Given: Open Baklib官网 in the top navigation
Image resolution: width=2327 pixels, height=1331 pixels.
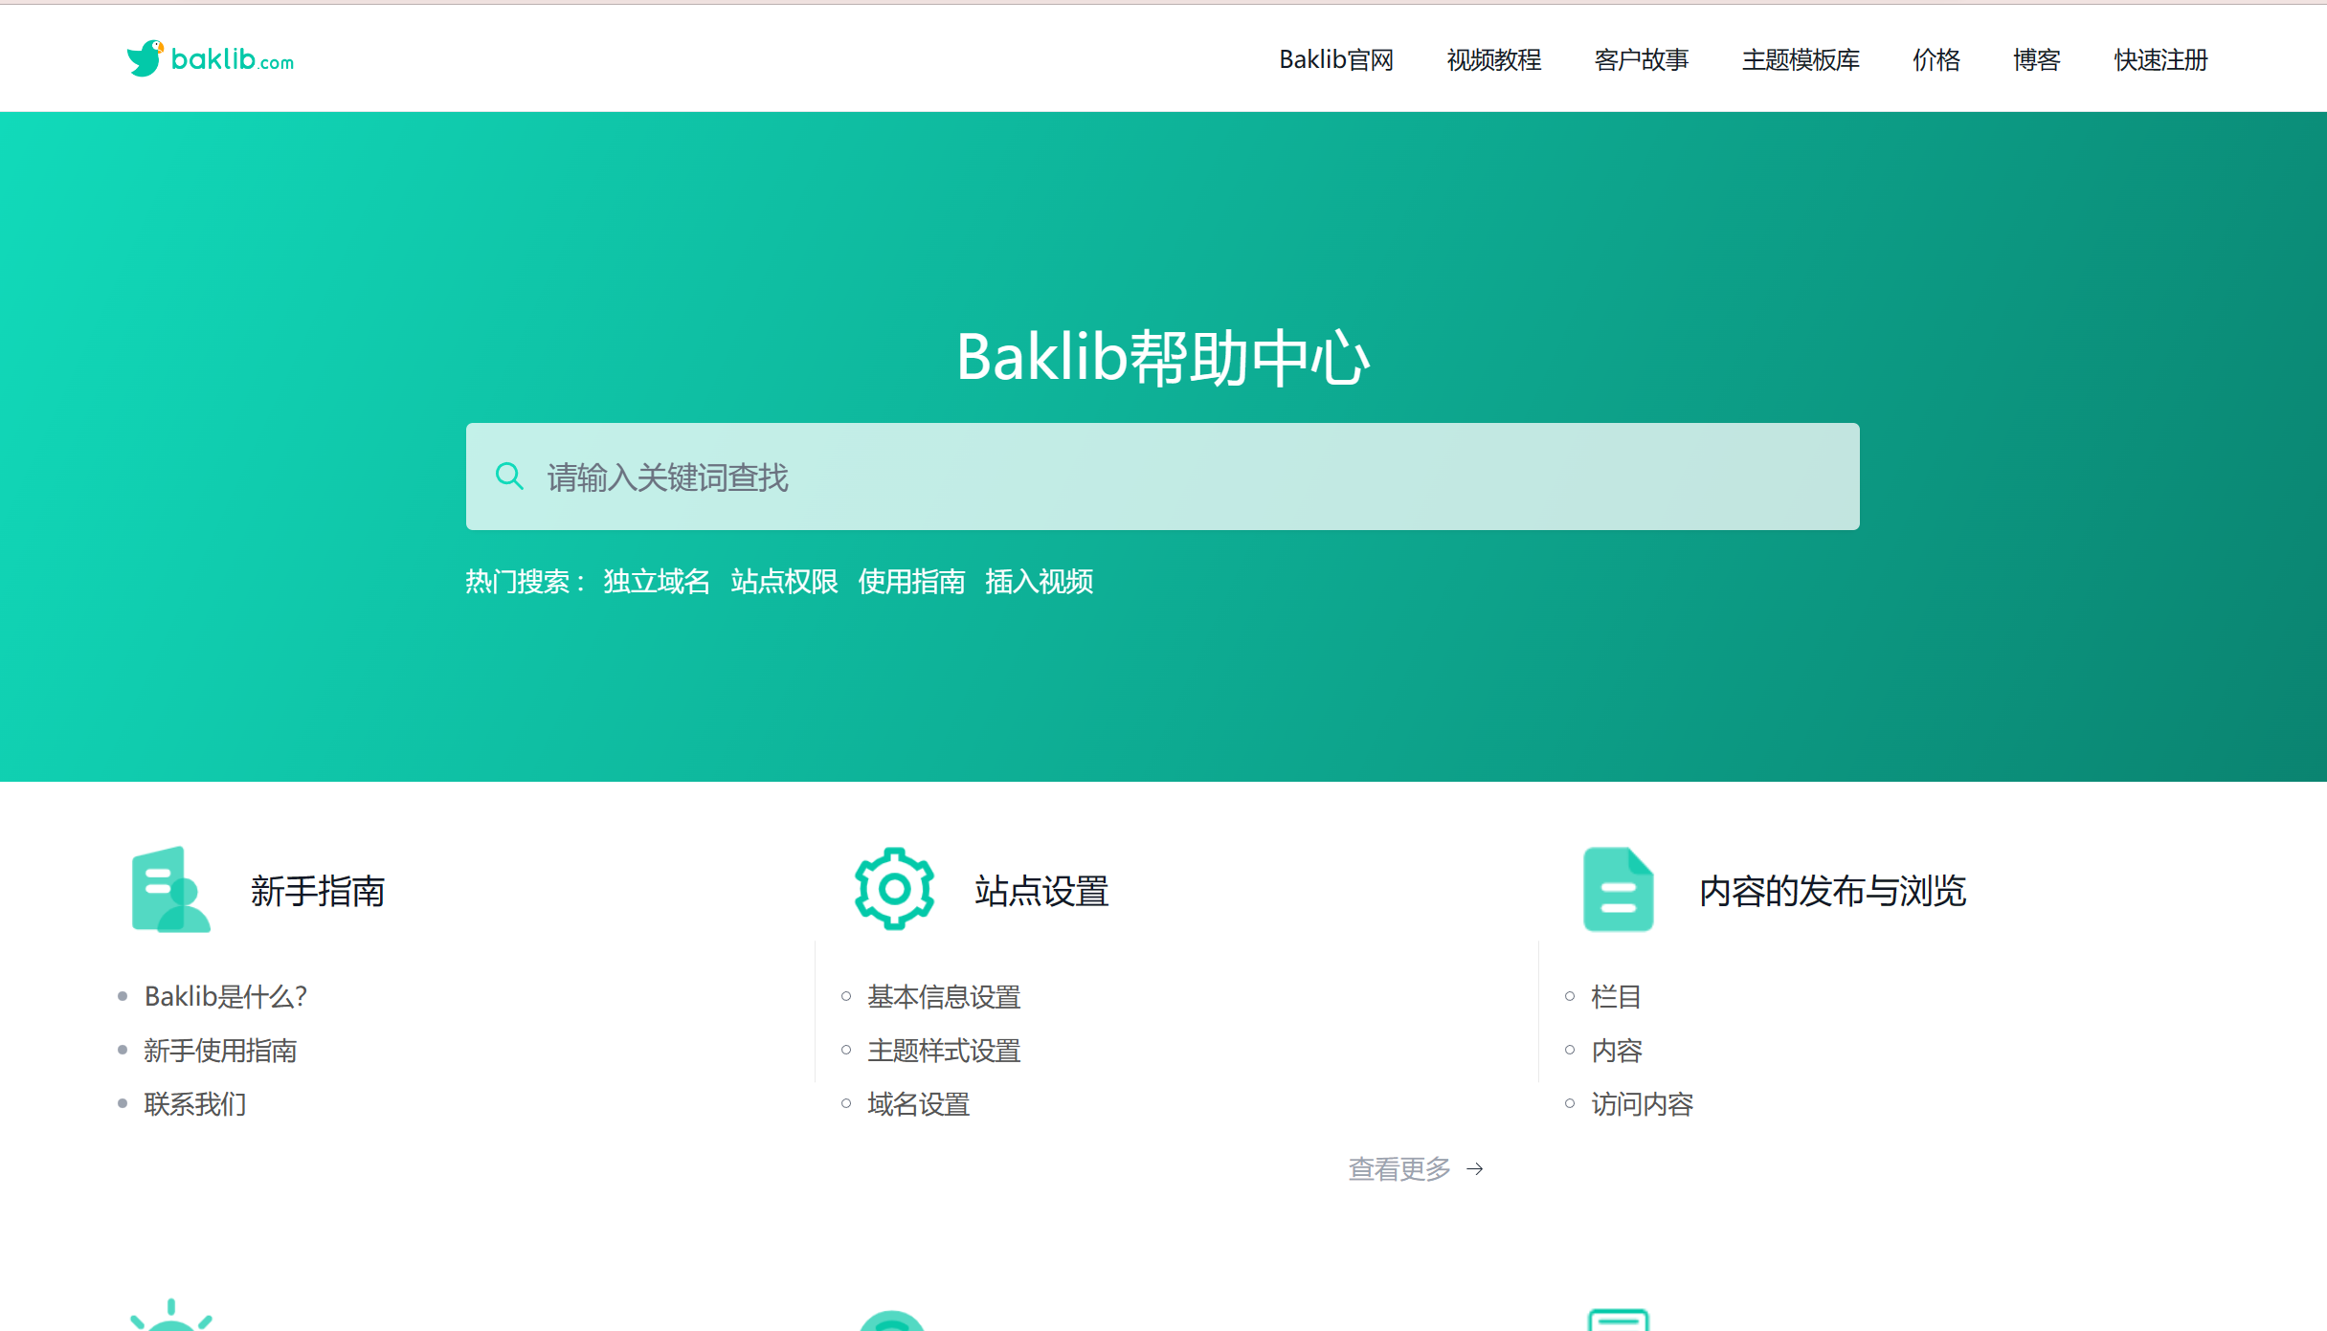Looking at the screenshot, I should coord(1336,59).
